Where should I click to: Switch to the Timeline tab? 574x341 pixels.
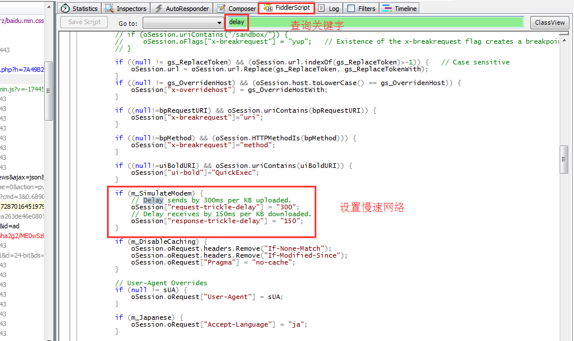400,9
